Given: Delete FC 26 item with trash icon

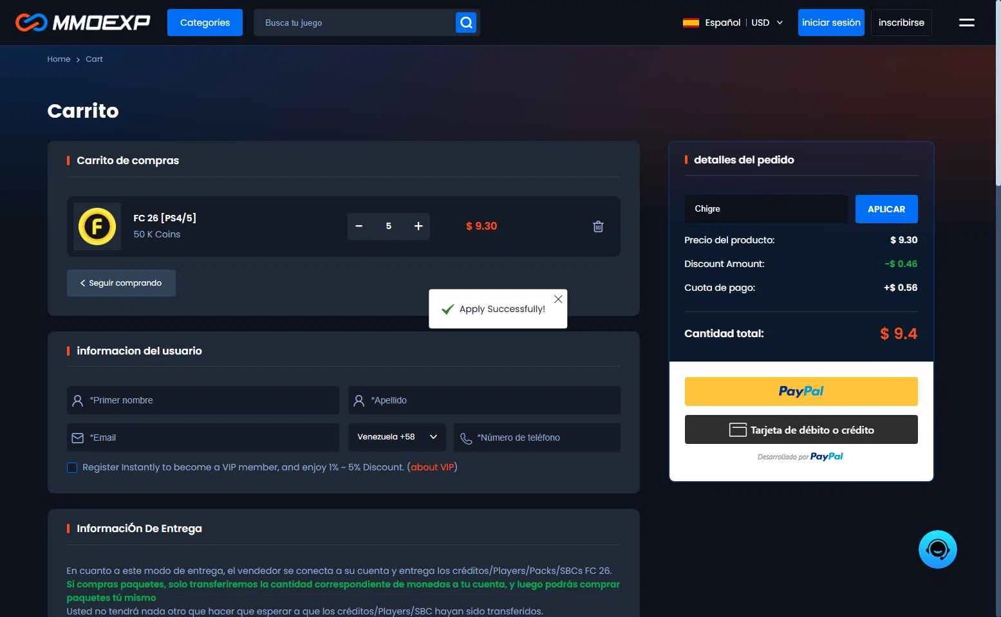Looking at the screenshot, I should coord(598,226).
